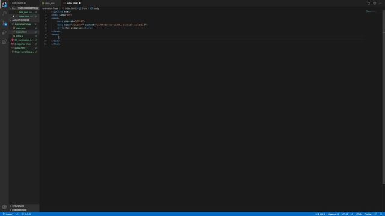The height and width of the screenshot is (216, 385).
Task: Click the line and column indicator
Action: 320,214
